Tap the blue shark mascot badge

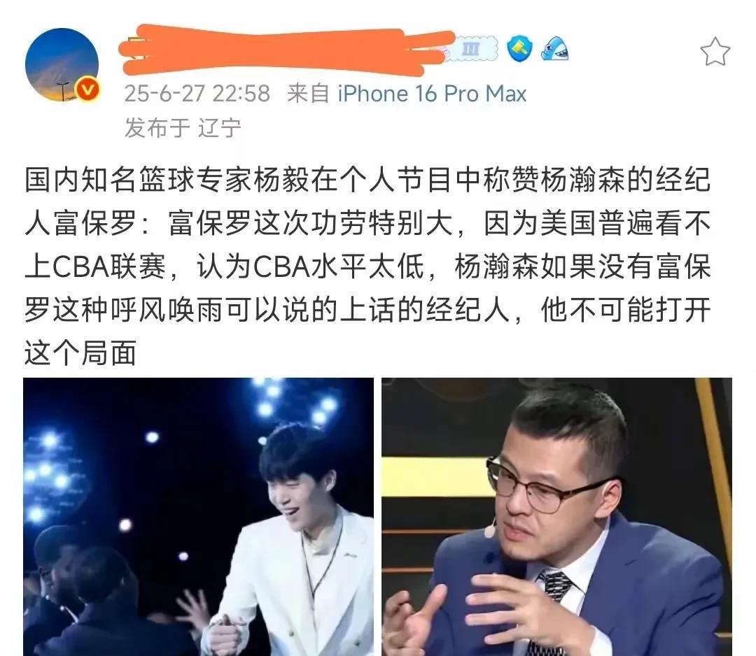click(x=554, y=49)
